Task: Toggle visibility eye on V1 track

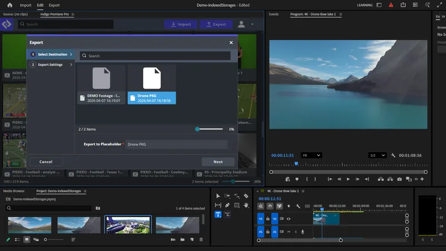Action: tap(289, 219)
